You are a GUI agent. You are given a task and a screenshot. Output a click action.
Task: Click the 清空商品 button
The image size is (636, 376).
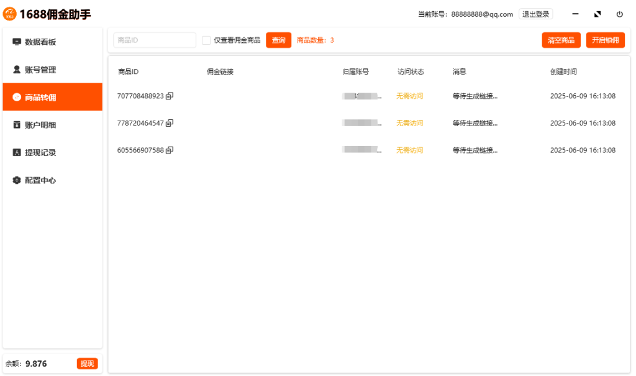point(561,40)
